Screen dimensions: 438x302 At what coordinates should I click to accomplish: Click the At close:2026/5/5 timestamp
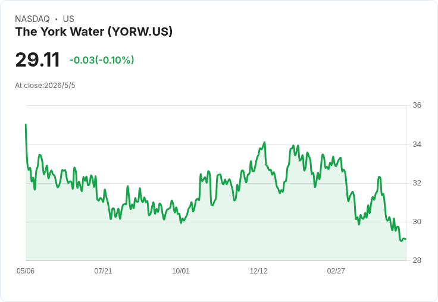pyautogui.click(x=45, y=86)
